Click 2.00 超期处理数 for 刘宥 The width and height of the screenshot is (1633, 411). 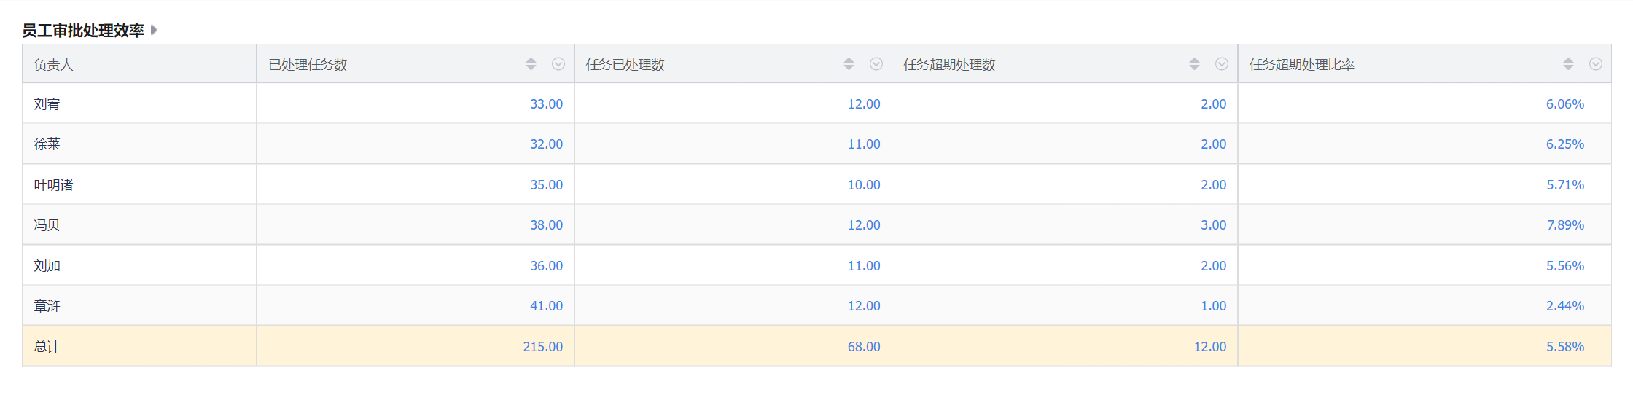coord(1214,104)
